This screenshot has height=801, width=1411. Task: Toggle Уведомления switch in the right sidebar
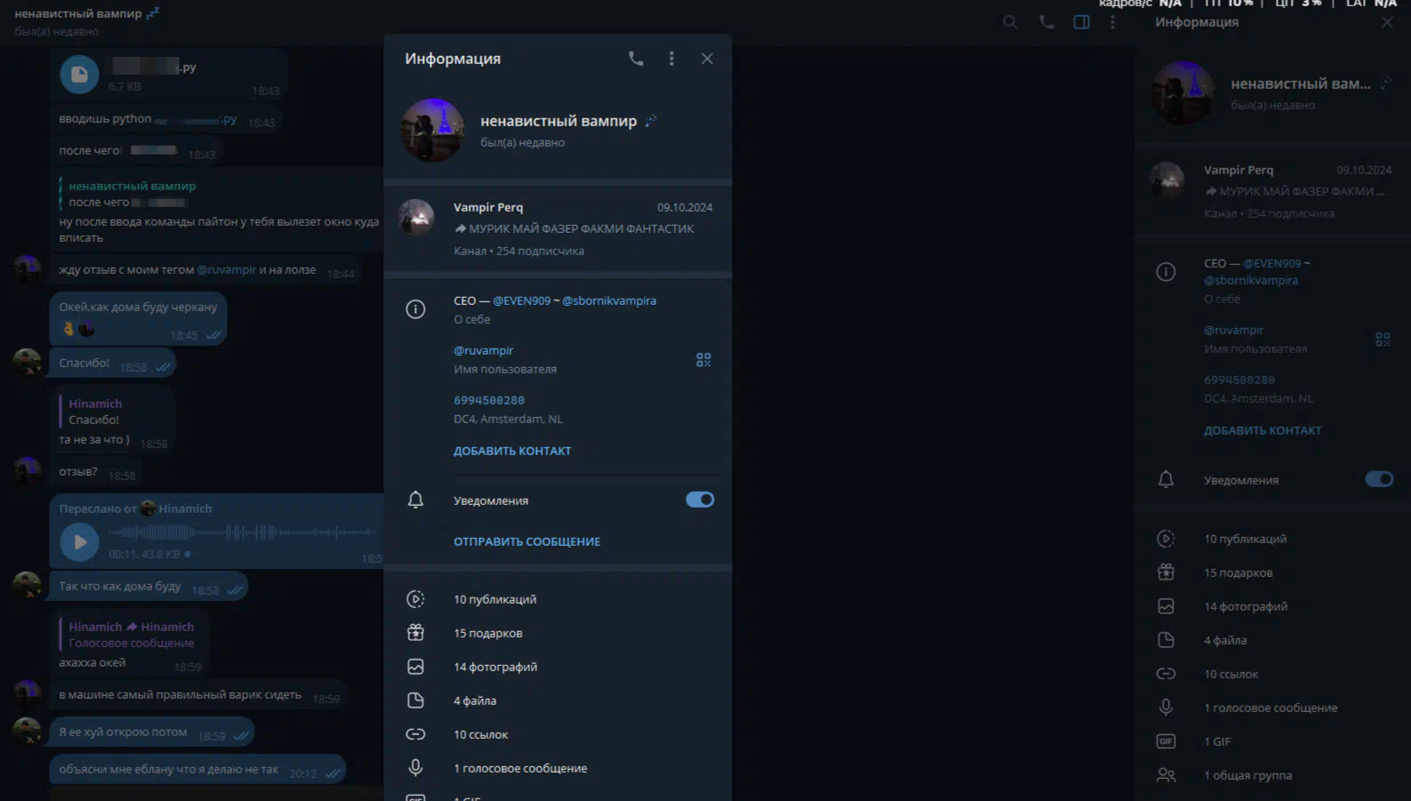click(x=1379, y=479)
